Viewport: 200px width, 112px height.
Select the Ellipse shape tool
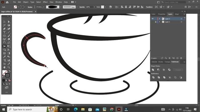pos(4,36)
